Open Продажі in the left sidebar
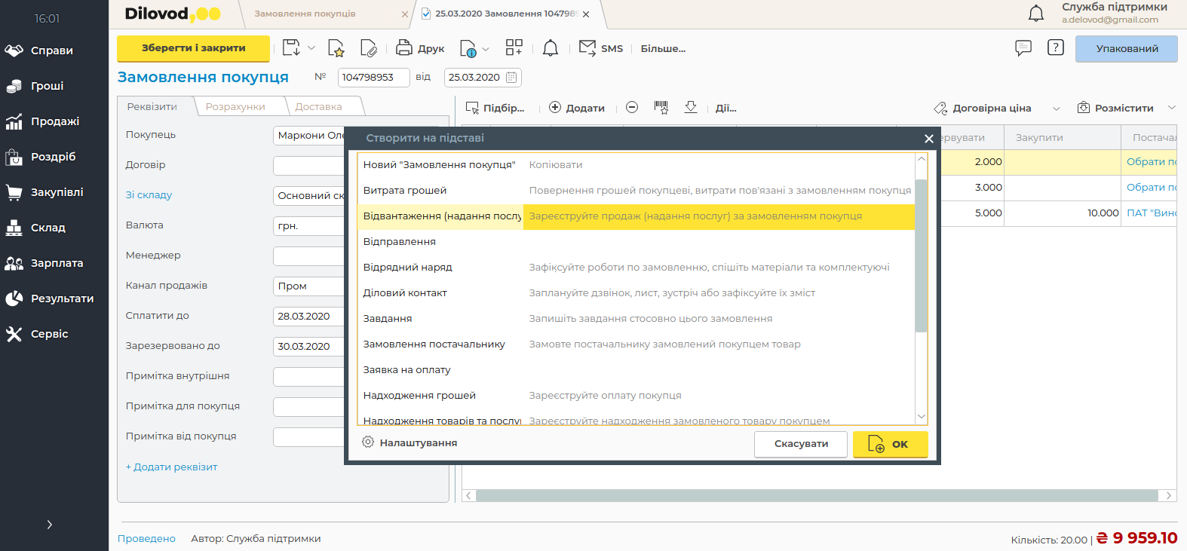The image size is (1187, 551). point(54,121)
